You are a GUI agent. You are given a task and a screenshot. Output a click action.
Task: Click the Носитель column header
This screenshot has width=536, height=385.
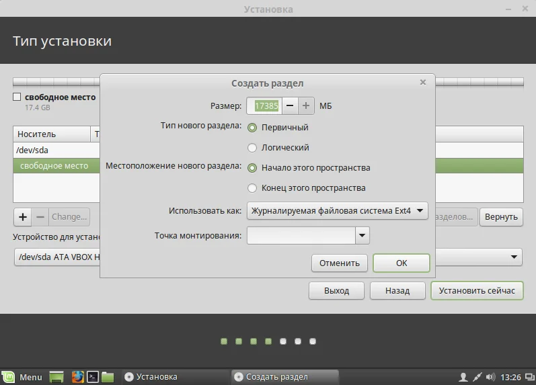click(52, 134)
